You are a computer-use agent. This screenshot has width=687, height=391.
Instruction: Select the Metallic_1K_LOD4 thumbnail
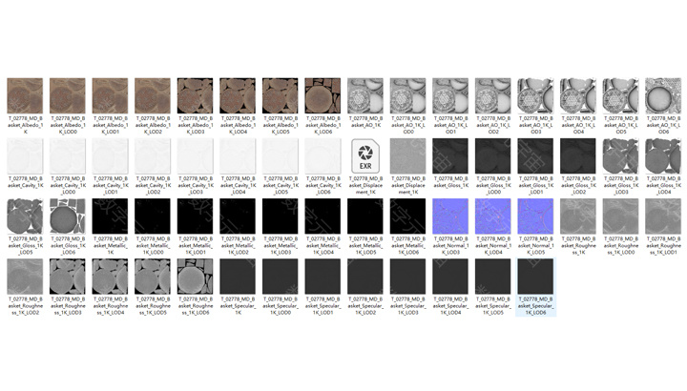323,216
